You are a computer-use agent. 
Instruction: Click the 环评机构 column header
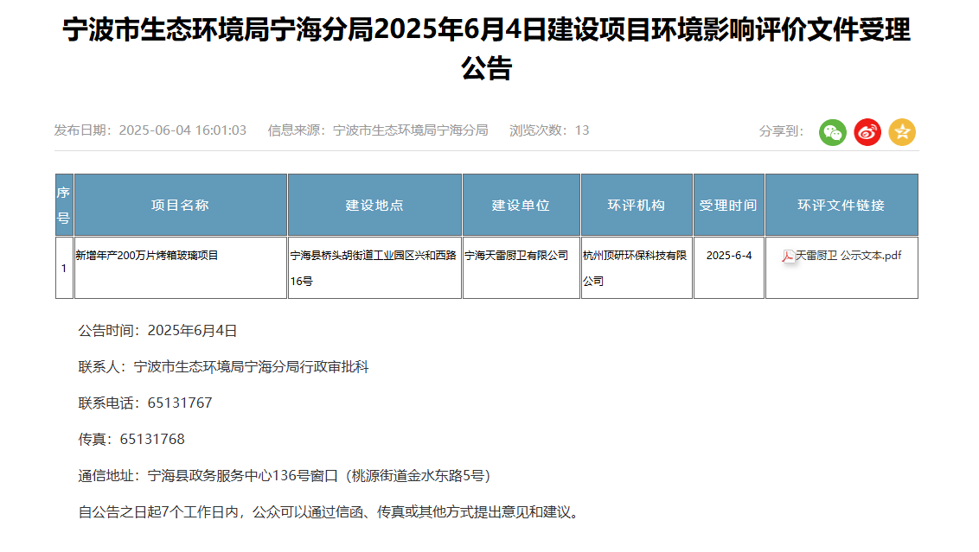click(x=637, y=206)
